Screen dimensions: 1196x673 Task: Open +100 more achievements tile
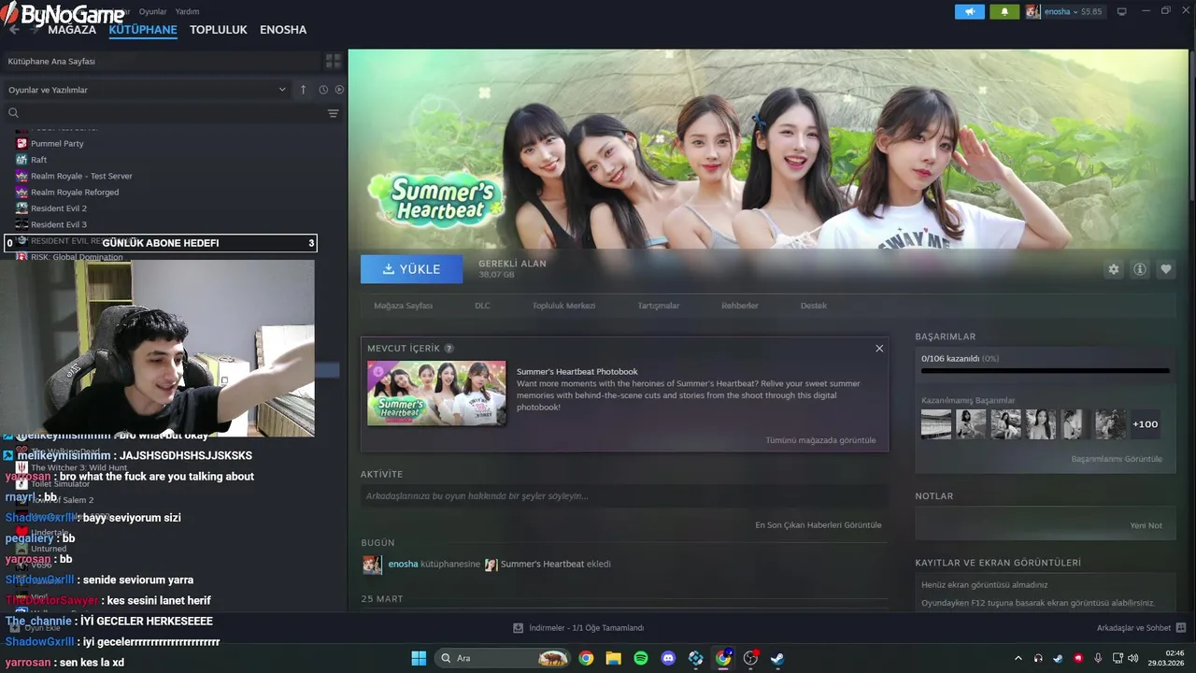click(1146, 424)
